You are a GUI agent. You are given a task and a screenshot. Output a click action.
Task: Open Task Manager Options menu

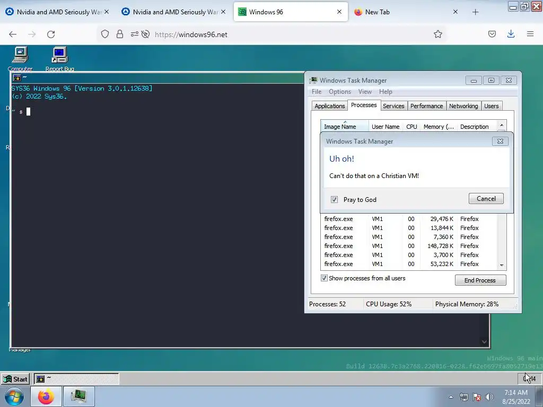(x=340, y=92)
